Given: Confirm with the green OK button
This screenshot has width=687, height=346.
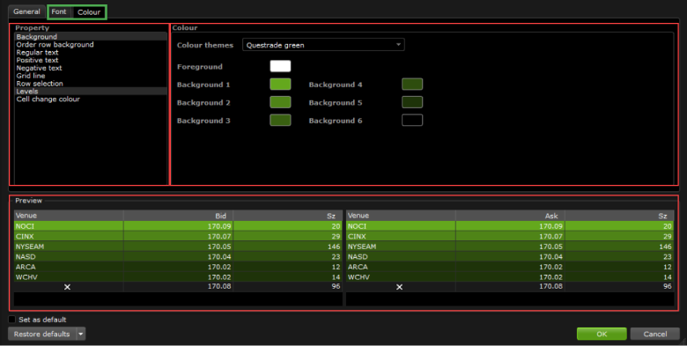Looking at the screenshot, I should point(602,334).
